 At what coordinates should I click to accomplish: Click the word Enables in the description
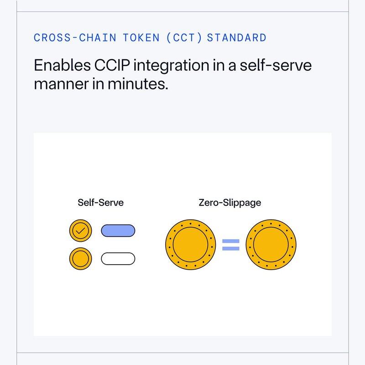tap(60, 66)
